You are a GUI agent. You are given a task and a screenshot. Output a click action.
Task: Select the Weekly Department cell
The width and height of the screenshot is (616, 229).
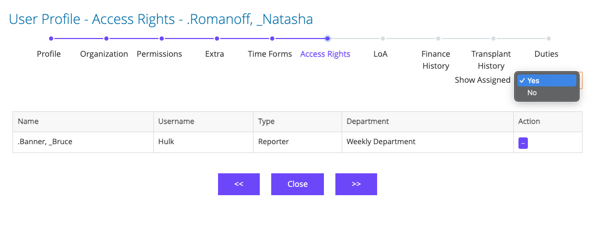[x=427, y=142]
